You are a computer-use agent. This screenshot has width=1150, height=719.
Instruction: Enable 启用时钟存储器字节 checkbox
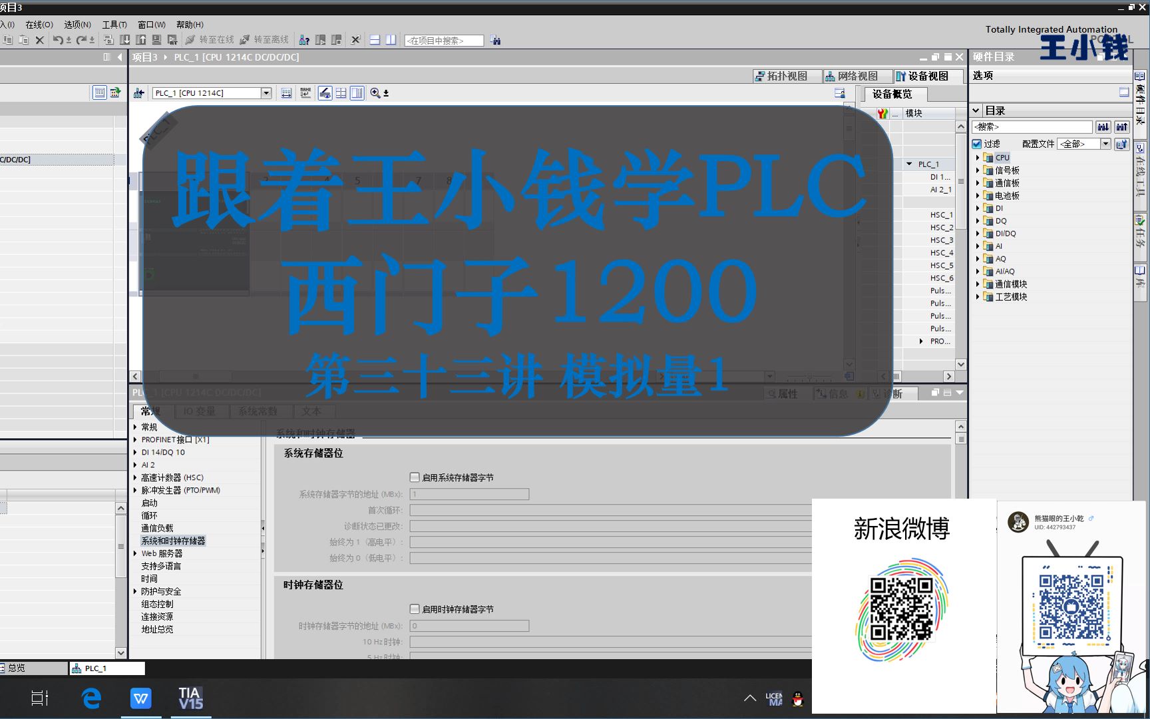coord(415,609)
